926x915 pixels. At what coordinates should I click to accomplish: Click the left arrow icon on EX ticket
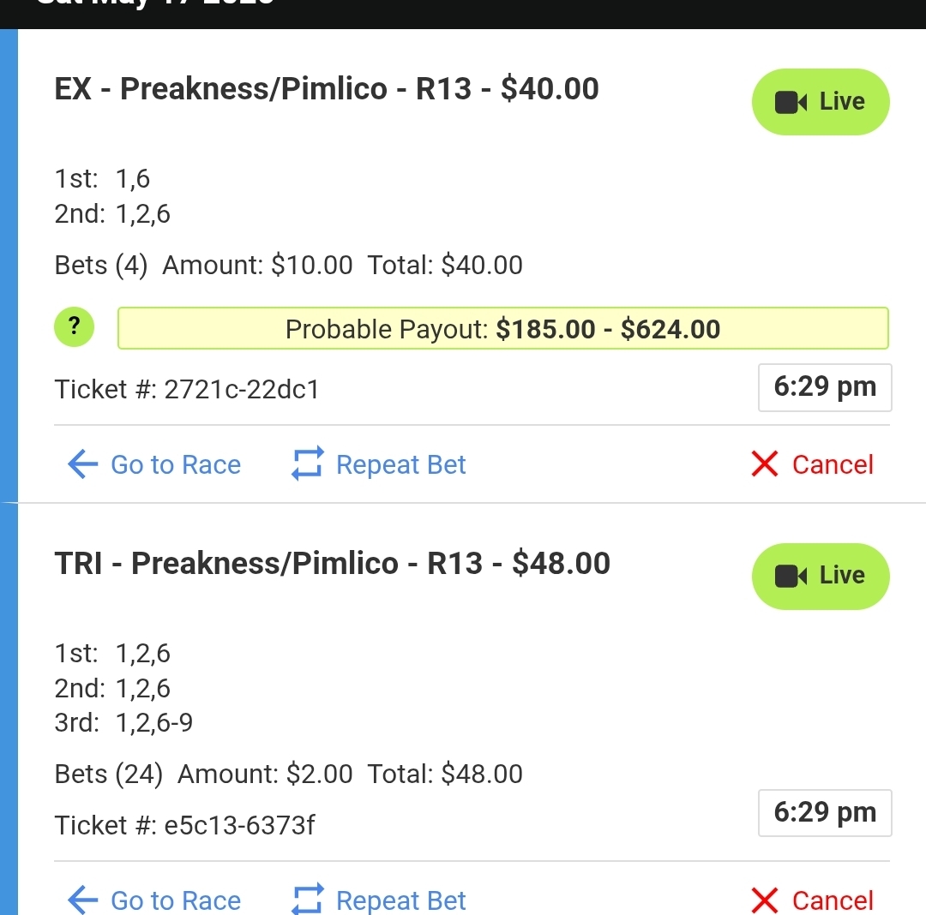point(82,464)
